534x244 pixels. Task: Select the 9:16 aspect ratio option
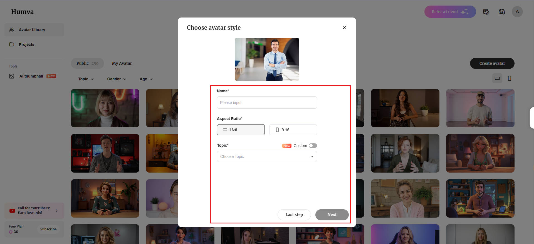point(293,130)
